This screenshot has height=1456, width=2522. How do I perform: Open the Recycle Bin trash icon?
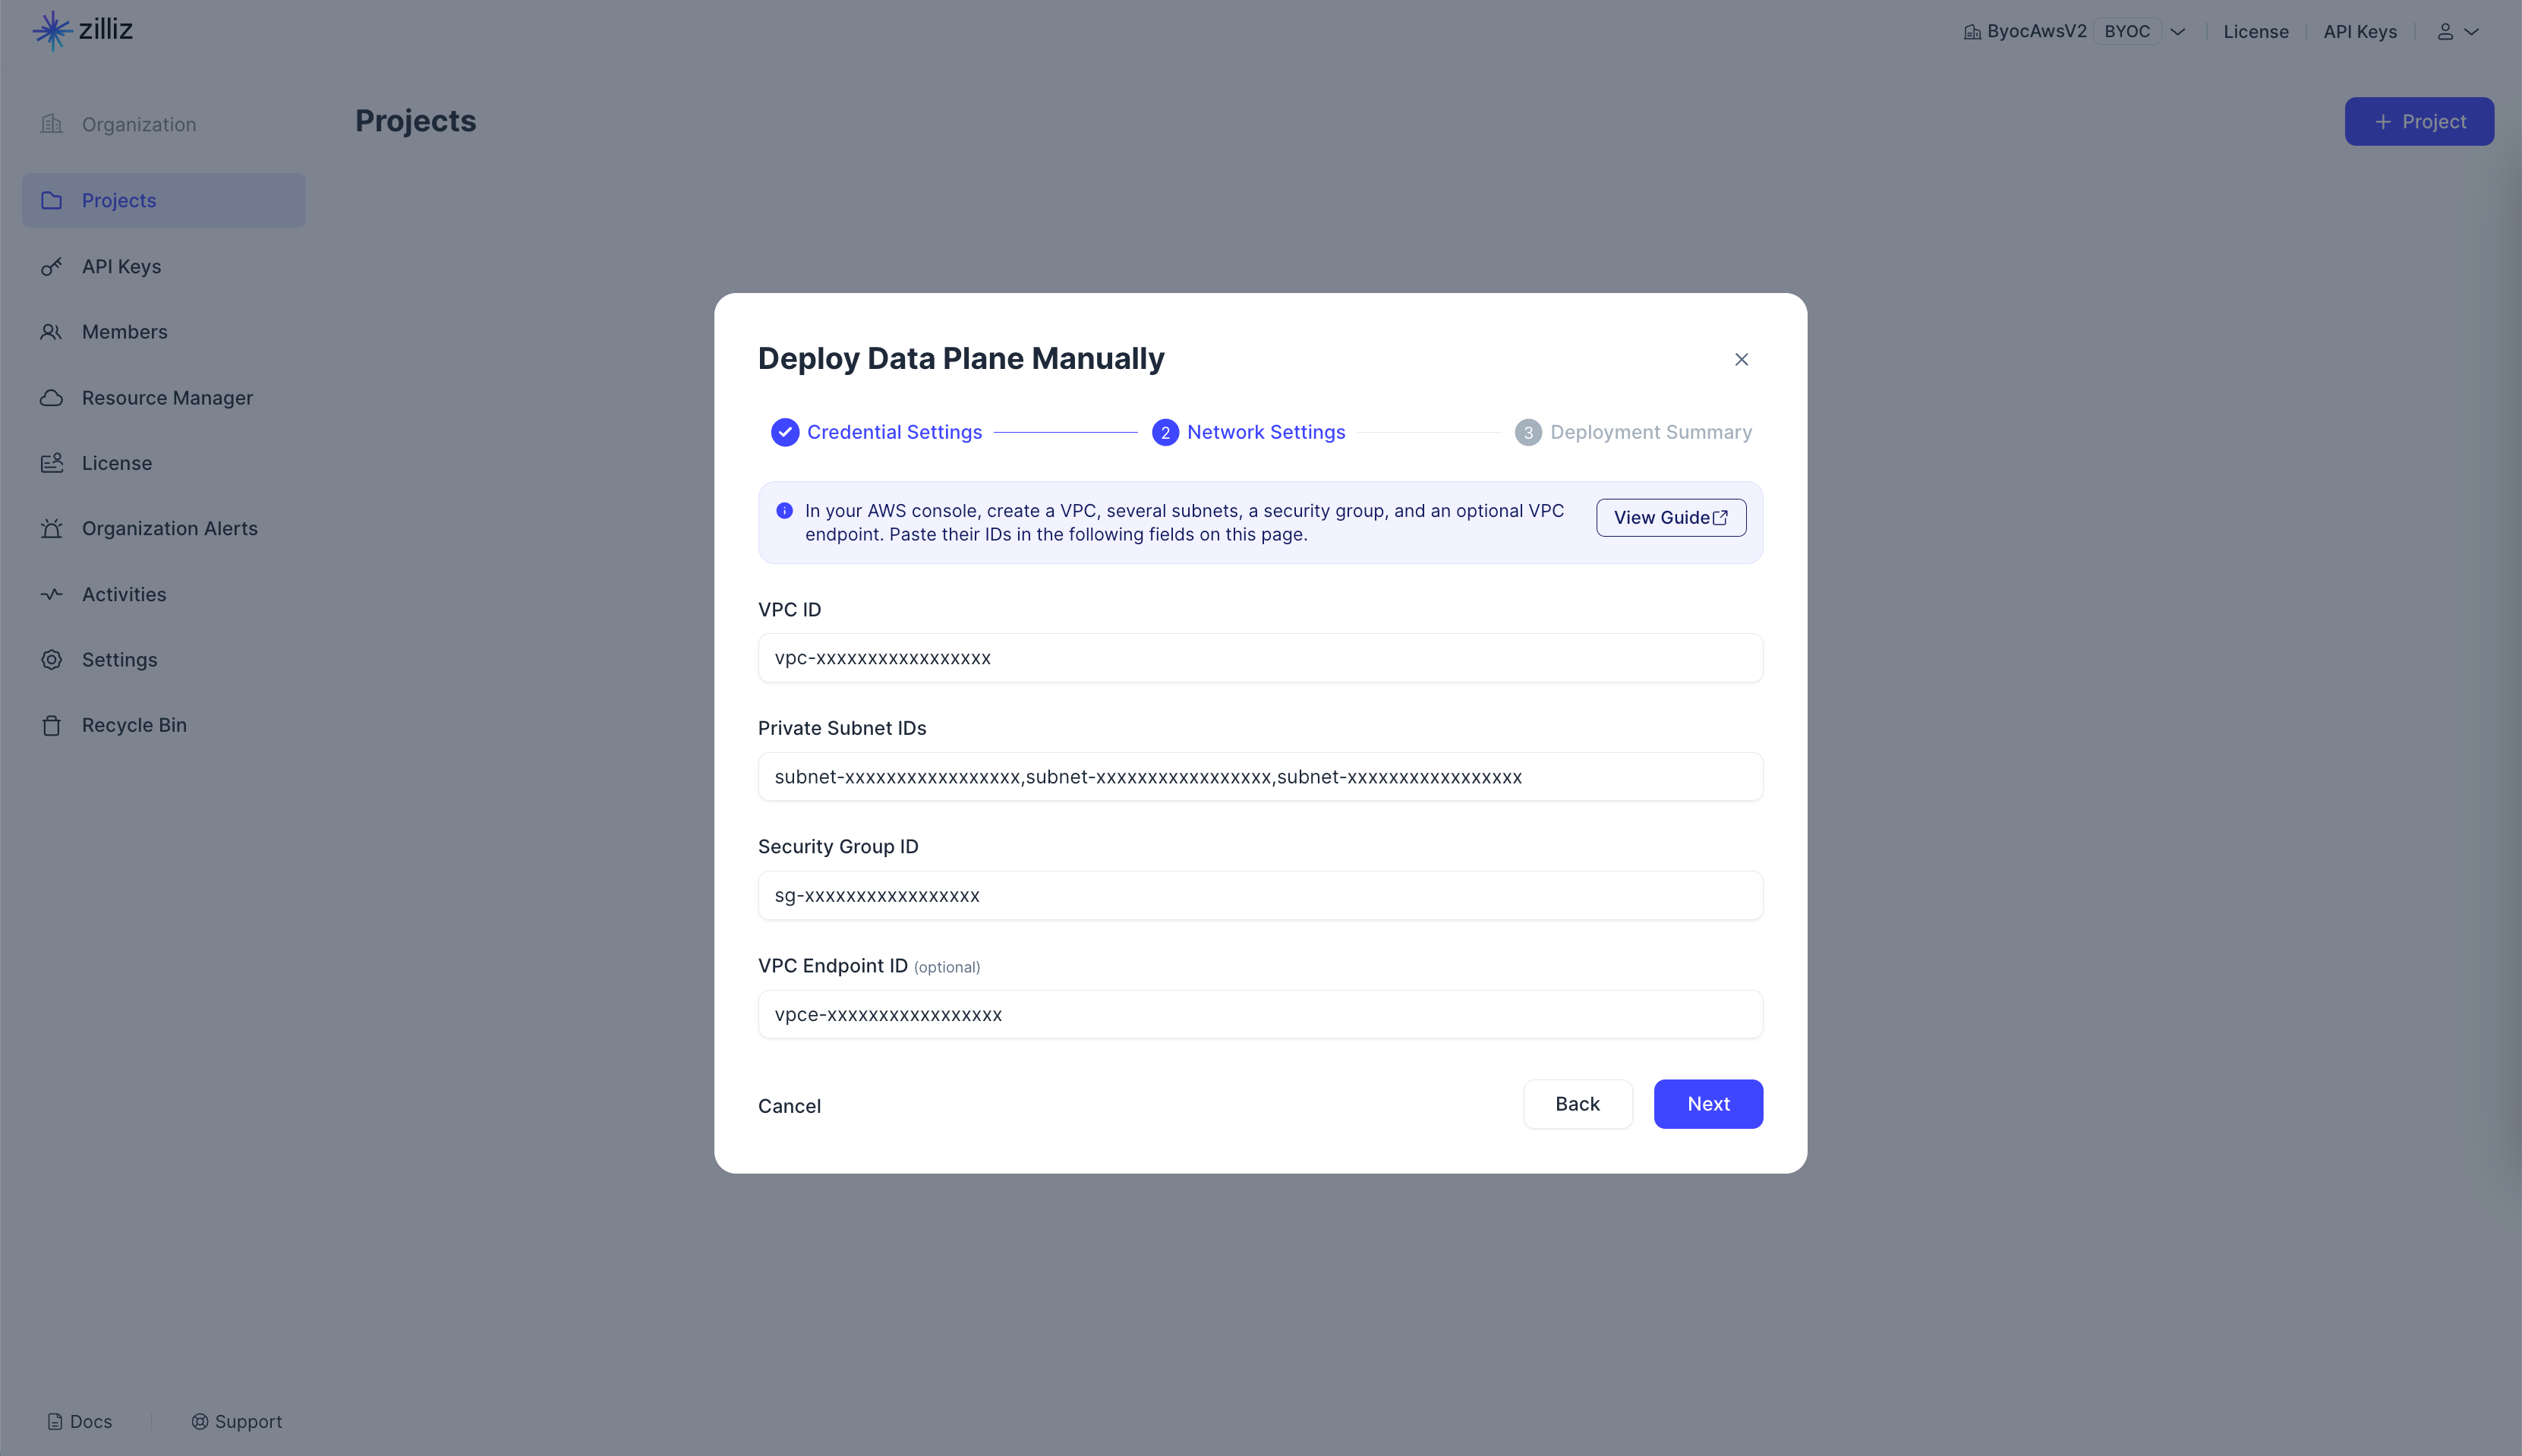[x=51, y=726]
